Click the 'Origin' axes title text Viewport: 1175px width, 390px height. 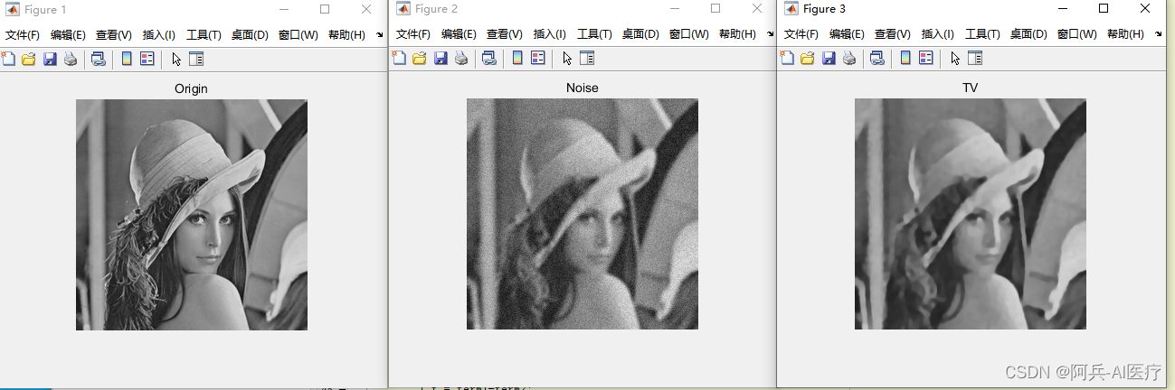[192, 88]
